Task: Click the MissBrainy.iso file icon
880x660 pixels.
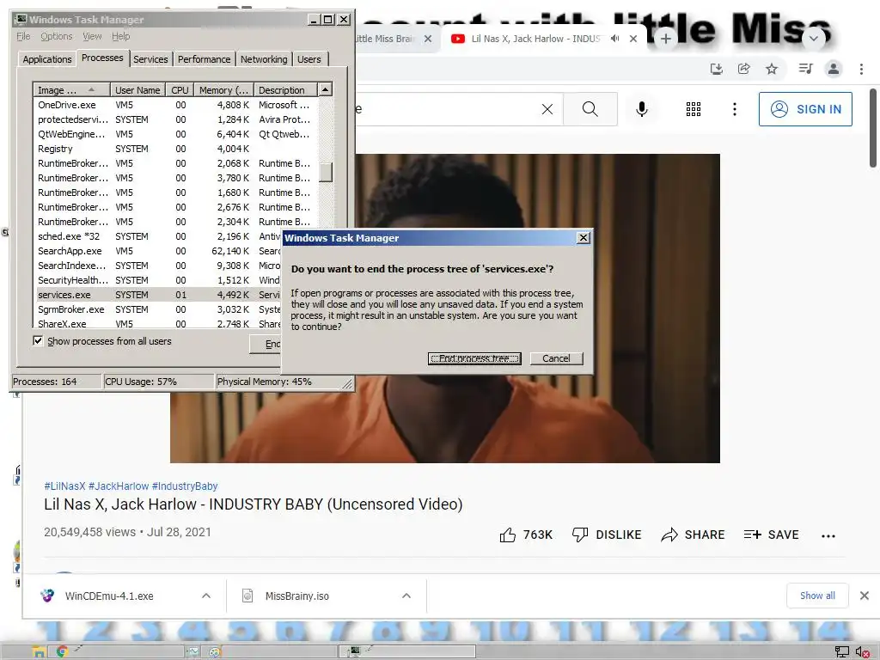Action: point(247,596)
